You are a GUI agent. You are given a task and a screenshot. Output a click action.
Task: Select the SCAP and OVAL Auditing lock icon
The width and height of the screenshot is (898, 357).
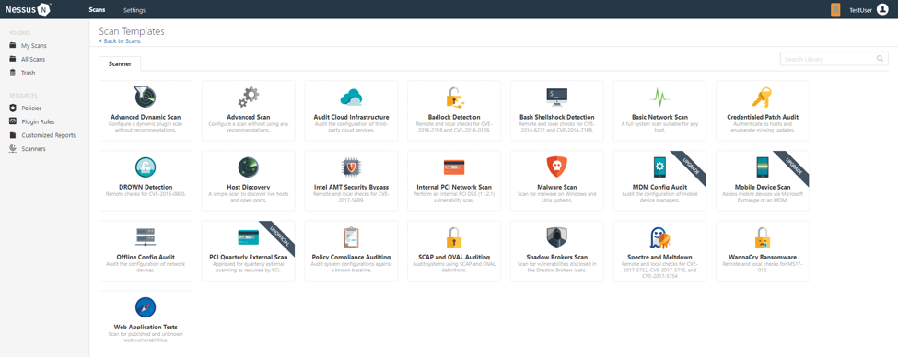coord(454,236)
